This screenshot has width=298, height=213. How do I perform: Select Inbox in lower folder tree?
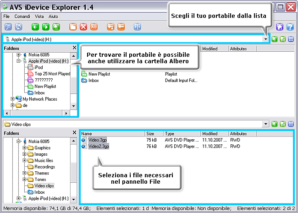click(39, 192)
